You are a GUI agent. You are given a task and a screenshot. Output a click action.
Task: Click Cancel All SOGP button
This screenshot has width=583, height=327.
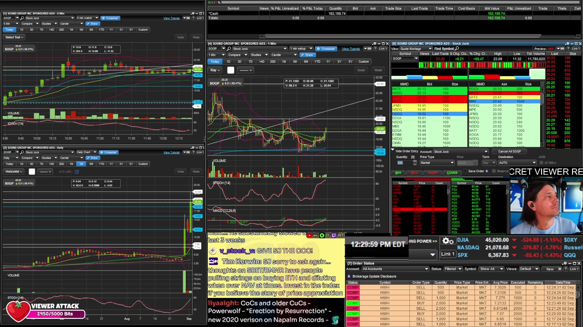pos(509,151)
